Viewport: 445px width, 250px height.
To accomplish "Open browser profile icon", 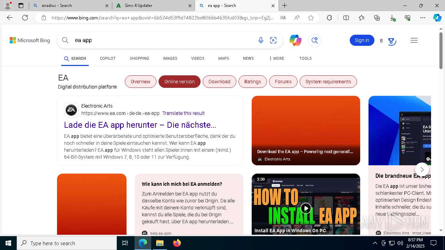I will (x=8, y=5).
